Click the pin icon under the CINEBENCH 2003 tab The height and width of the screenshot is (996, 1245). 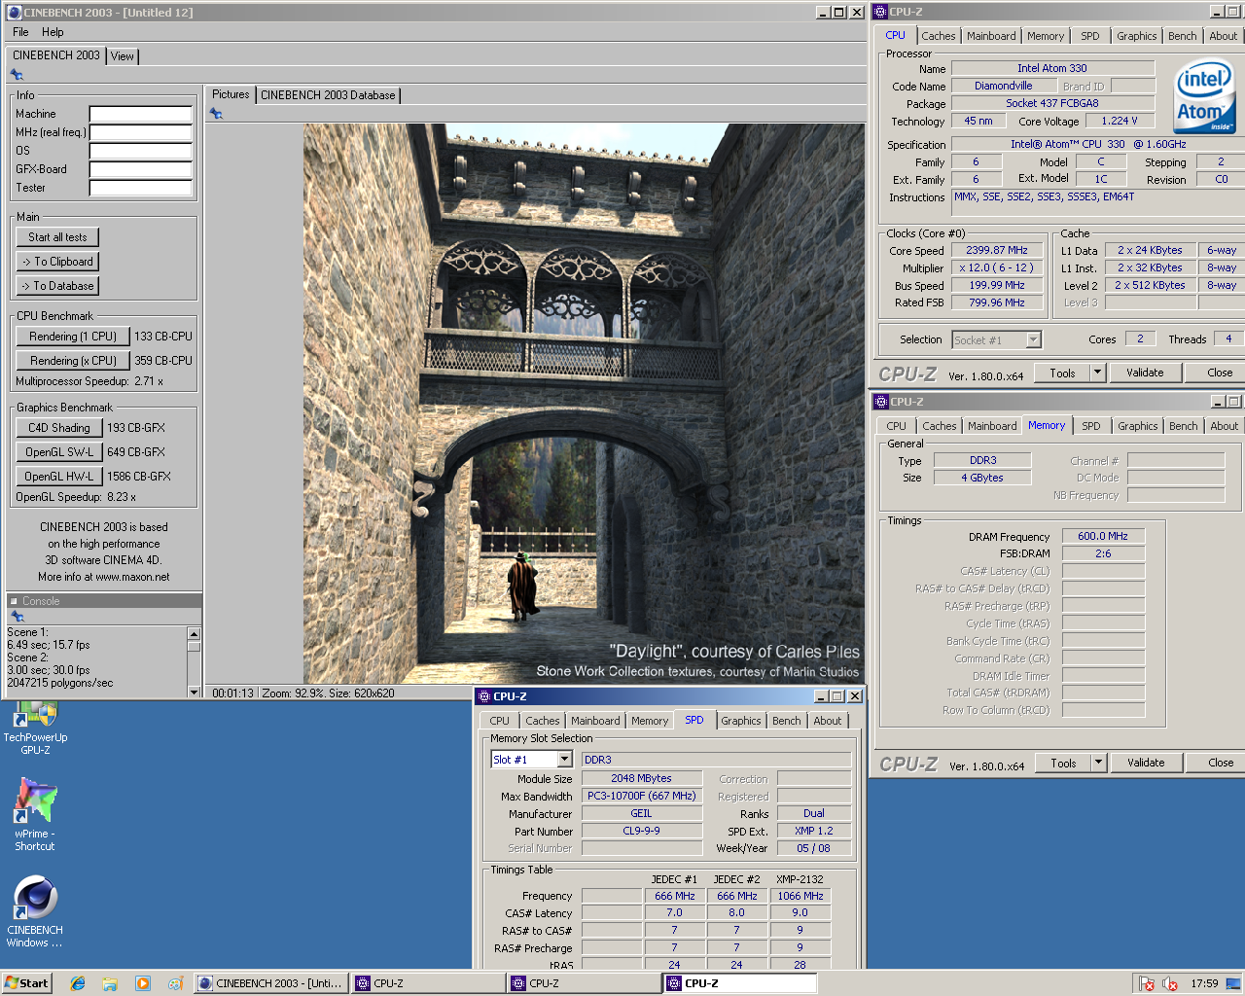[x=17, y=75]
